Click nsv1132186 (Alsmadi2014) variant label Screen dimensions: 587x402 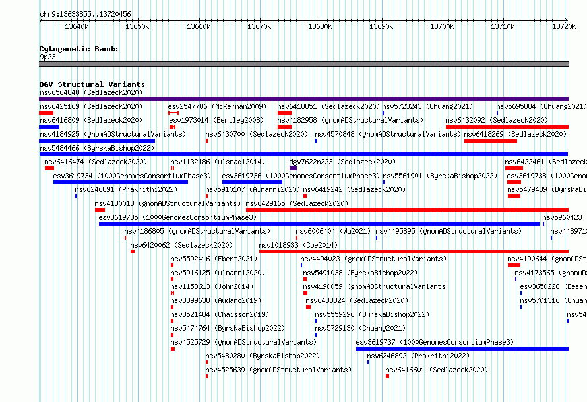(x=218, y=162)
